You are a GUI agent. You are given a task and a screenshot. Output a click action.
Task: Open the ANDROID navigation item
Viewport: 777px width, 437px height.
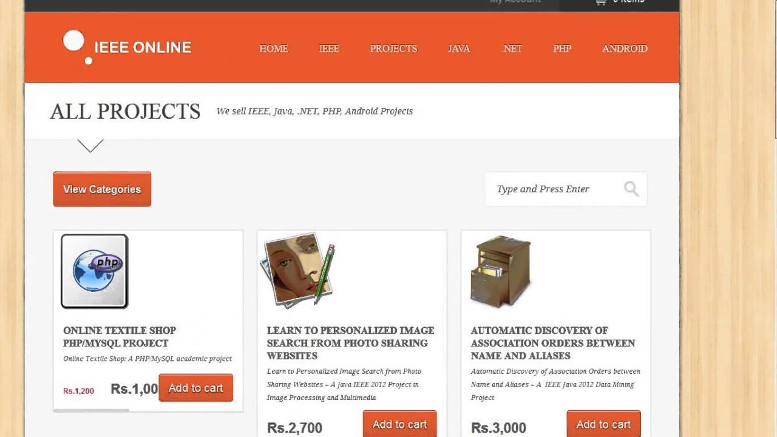(625, 49)
